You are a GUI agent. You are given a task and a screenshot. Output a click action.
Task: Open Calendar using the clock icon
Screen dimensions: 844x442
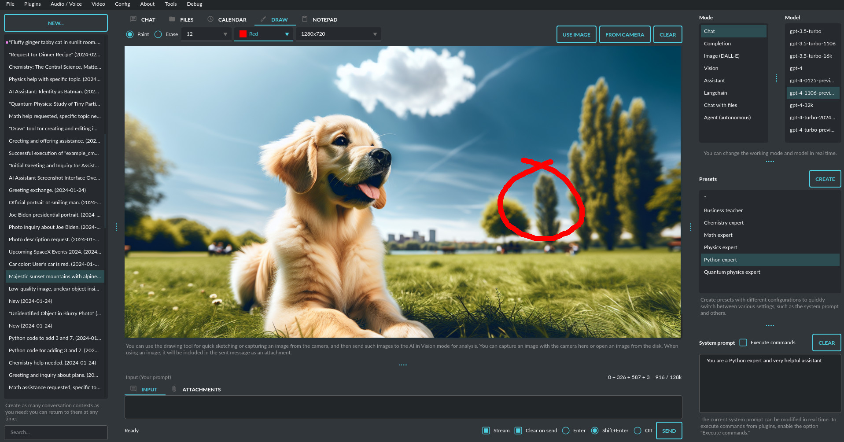coord(210,19)
